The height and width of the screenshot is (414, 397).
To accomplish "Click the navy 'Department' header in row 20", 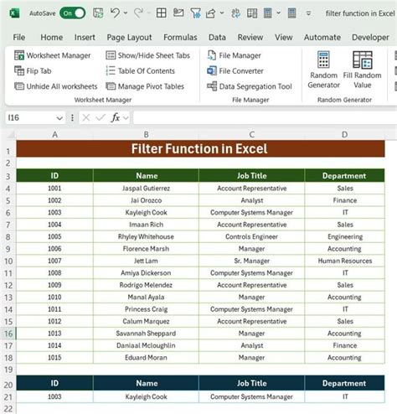I will pos(344,383).
